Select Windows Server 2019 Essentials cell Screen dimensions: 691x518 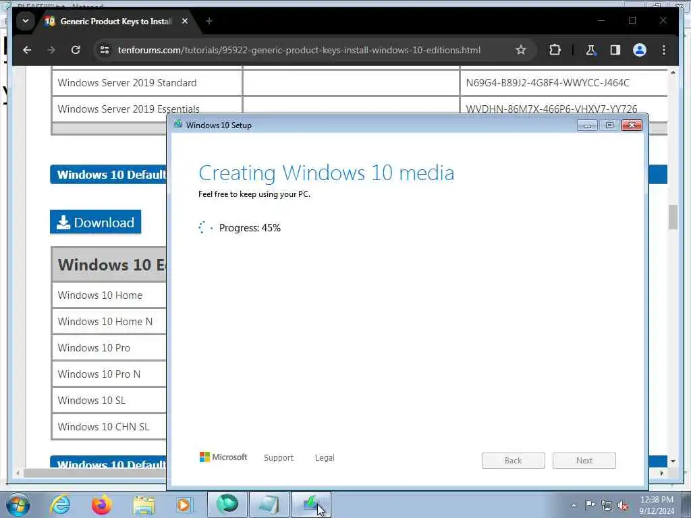(x=147, y=109)
